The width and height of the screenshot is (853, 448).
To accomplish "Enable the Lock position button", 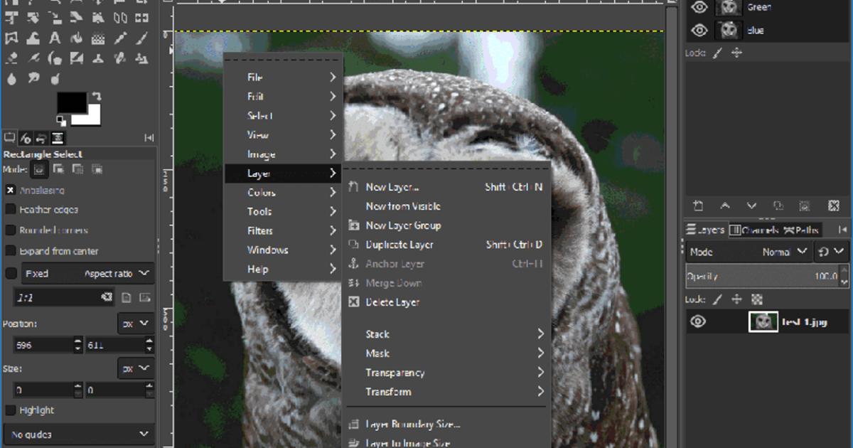I will pyautogui.click(x=736, y=299).
